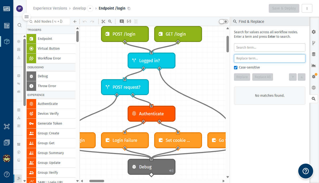Focus the Replace term input
The height and width of the screenshot is (183, 319).
tap(270, 58)
